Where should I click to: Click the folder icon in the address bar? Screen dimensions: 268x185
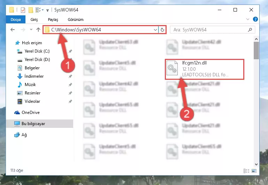point(47,30)
